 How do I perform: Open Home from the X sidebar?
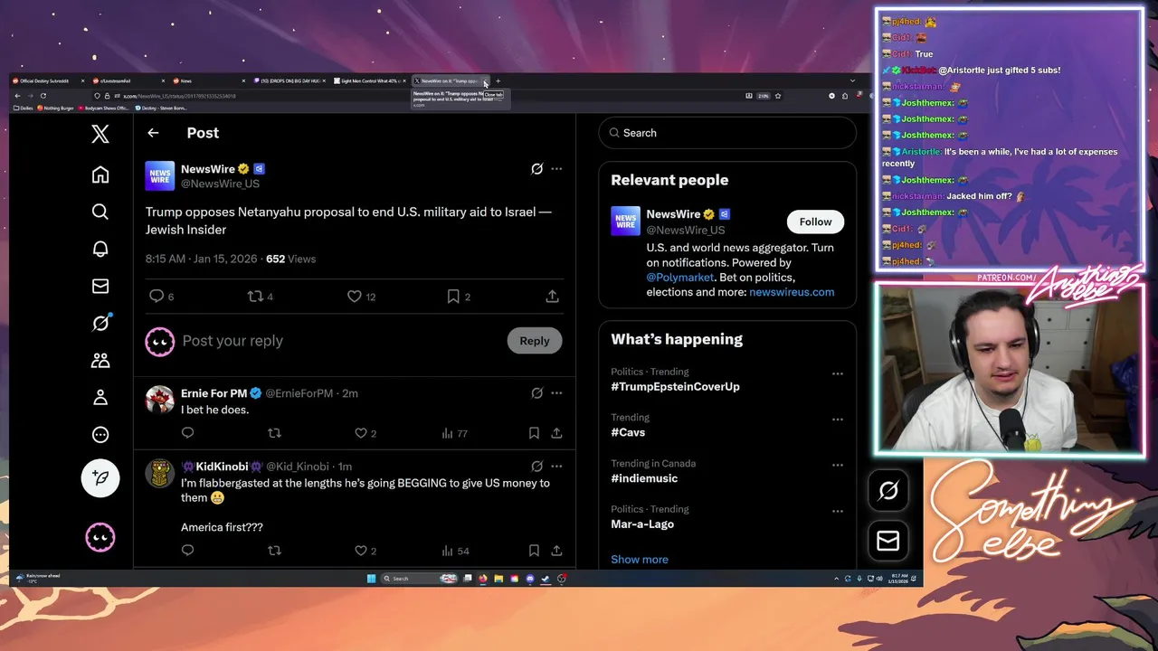point(100,175)
